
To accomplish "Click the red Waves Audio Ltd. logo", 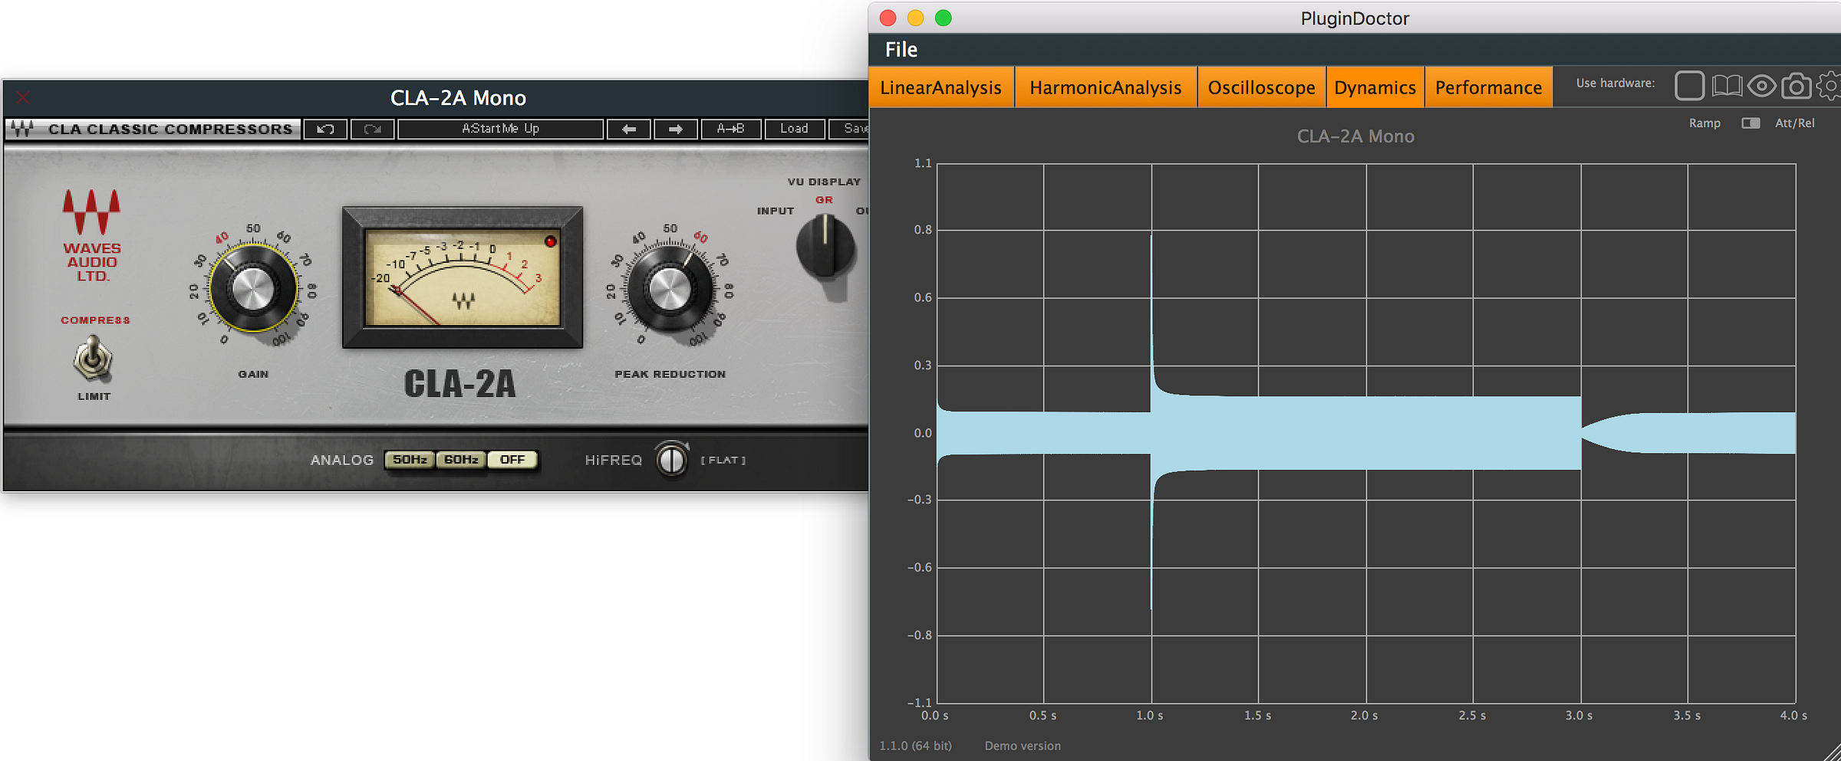I will coord(92,235).
